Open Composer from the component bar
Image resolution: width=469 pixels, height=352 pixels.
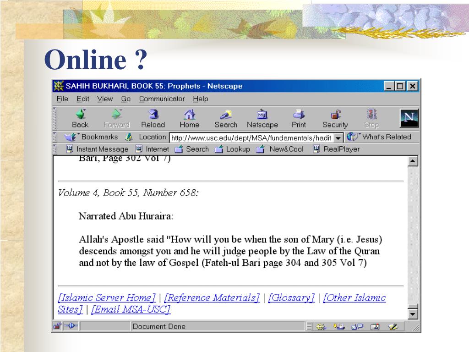click(393, 326)
